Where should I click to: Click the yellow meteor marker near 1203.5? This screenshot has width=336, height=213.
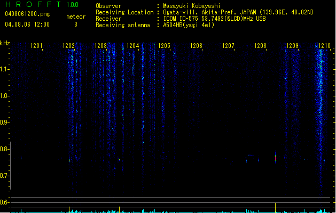click(119, 209)
